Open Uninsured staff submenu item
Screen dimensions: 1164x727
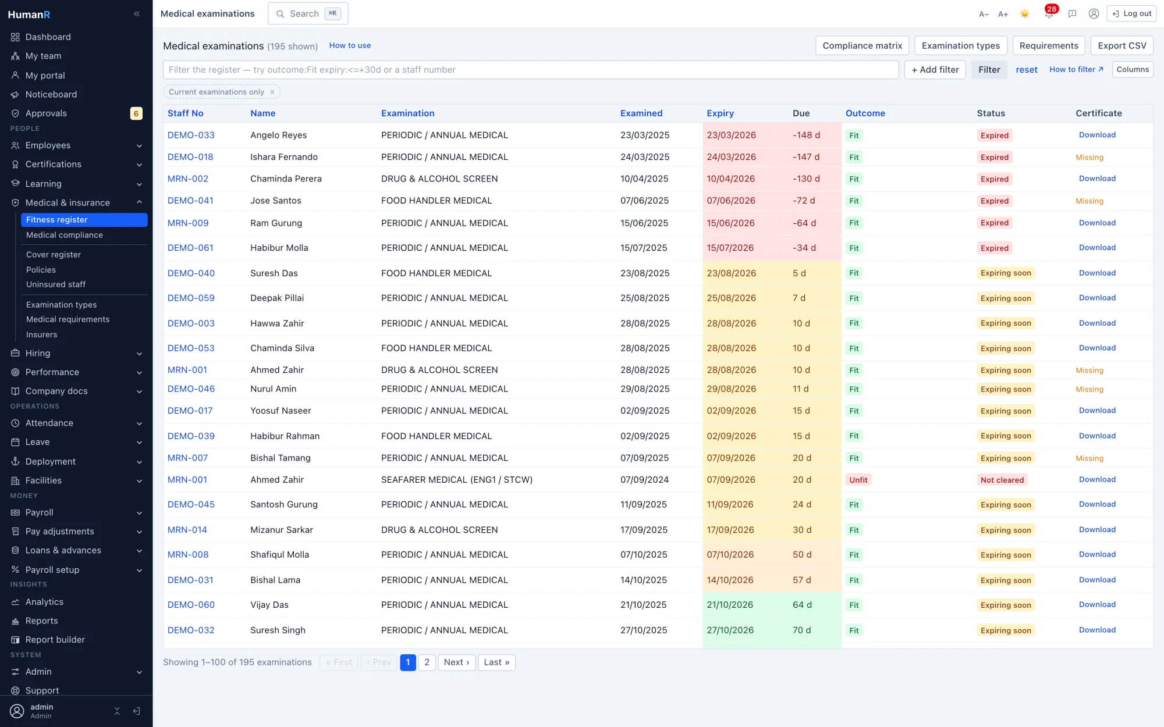click(56, 284)
